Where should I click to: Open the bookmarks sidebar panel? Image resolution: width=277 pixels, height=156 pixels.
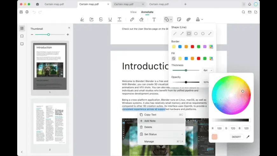click(x=22, y=36)
